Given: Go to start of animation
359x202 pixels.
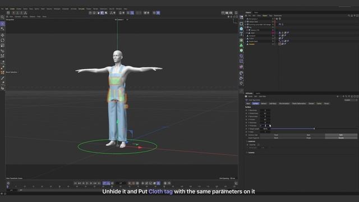Looking at the screenshot, I should tap(75, 183).
